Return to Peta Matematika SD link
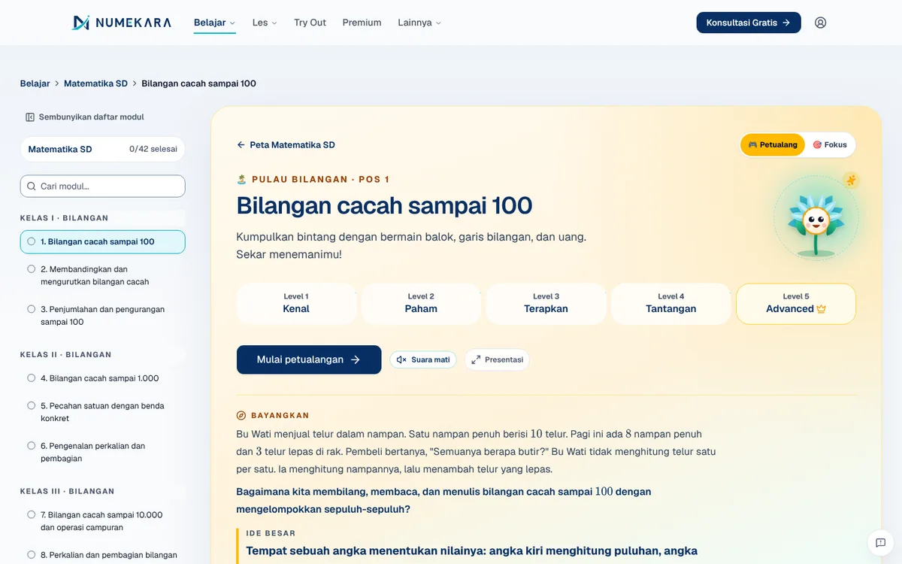This screenshot has width=902, height=564. [286, 145]
